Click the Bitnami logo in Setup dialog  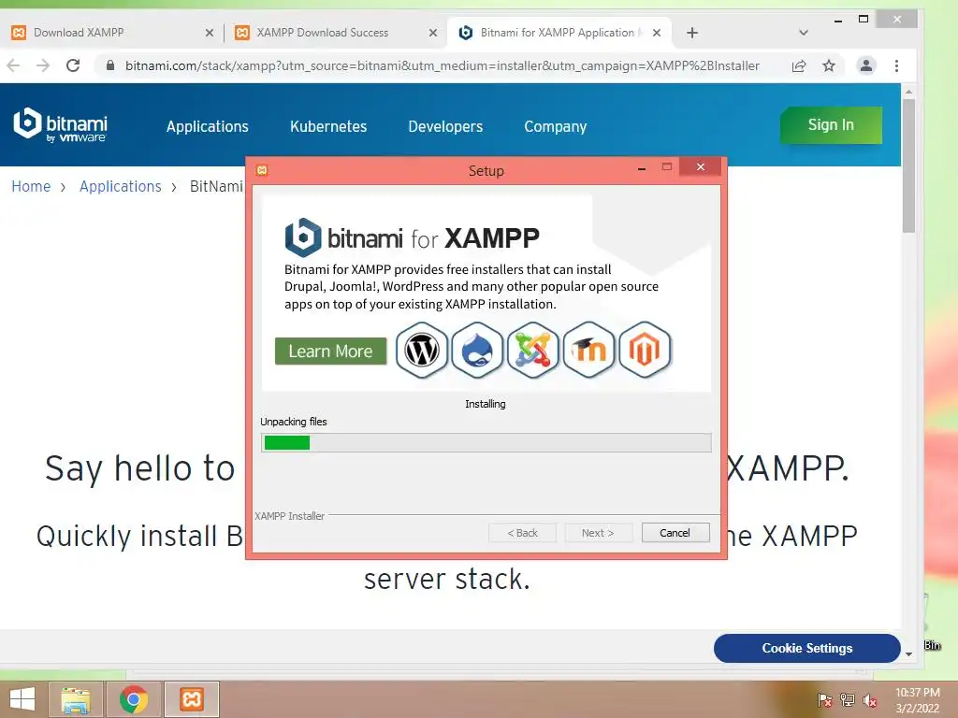coord(303,237)
